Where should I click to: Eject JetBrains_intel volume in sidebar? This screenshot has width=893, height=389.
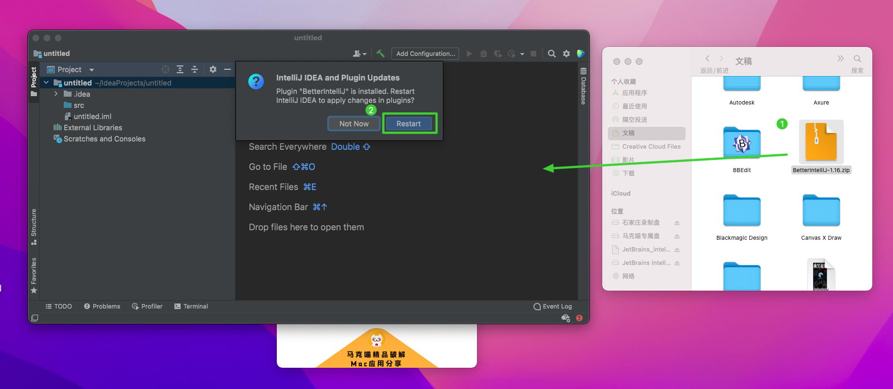coord(677,249)
